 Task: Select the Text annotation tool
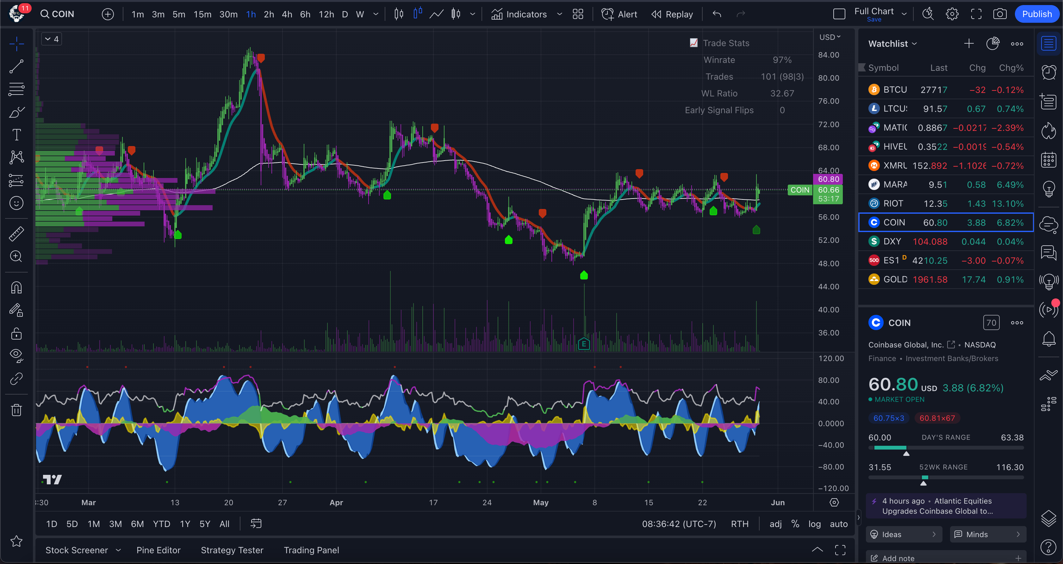(x=16, y=135)
